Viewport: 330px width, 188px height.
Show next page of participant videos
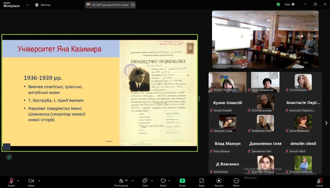pyautogui.click(x=326, y=123)
